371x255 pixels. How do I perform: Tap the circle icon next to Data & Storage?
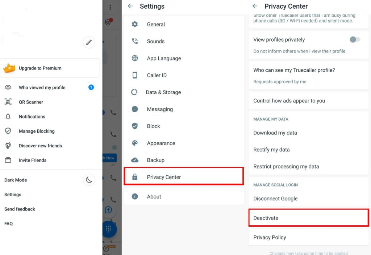click(134, 92)
